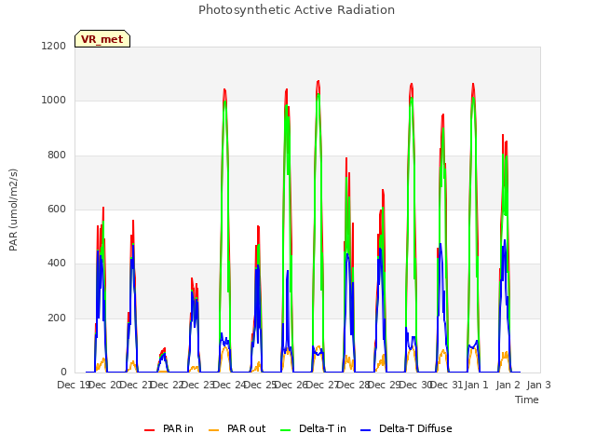Click the Jan 1 x-axis tick label
The image size is (596, 447).
[x=477, y=385]
